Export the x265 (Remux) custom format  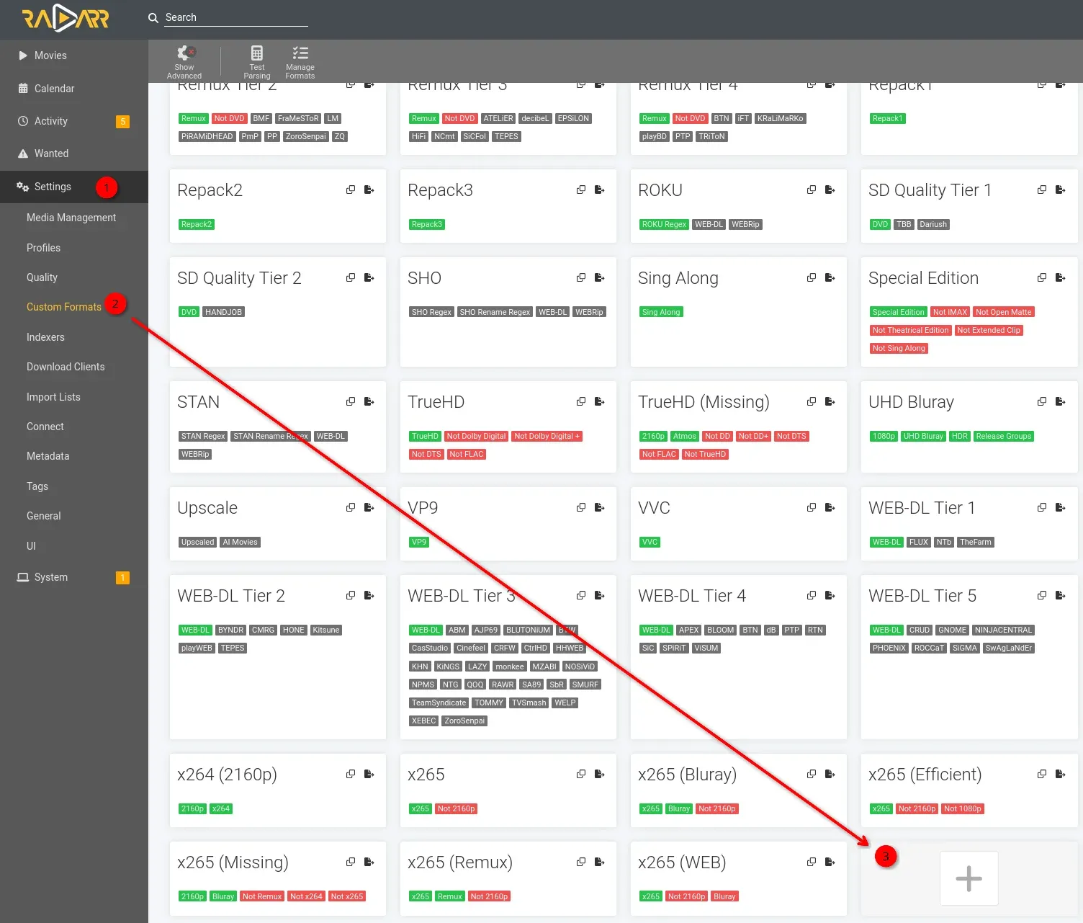(600, 862)
